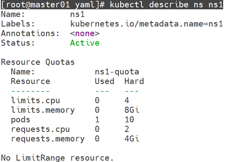Click the pods resource row label
Viewport: 230px width, 162px height.
21,120
